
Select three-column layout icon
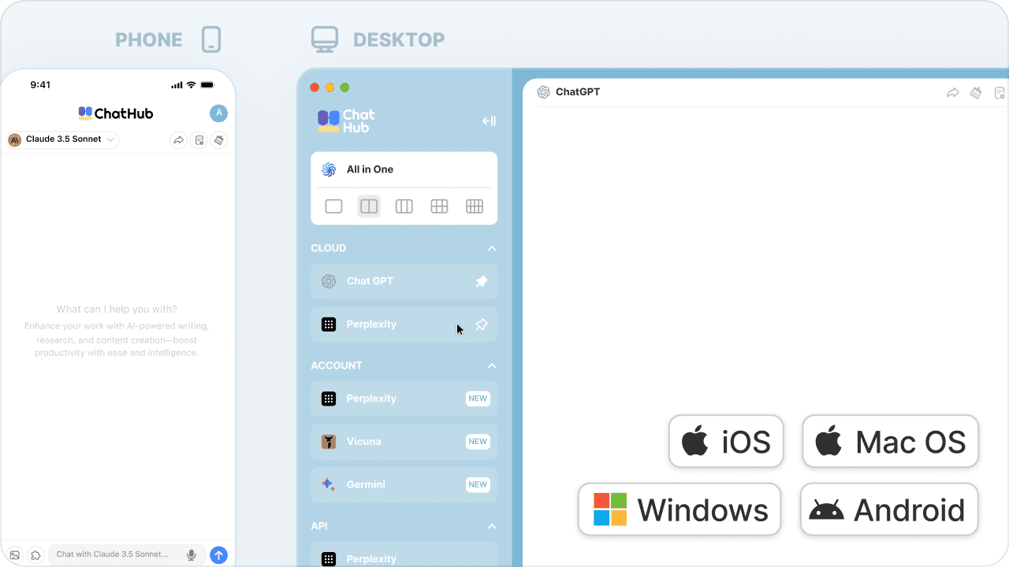(404, 206)
